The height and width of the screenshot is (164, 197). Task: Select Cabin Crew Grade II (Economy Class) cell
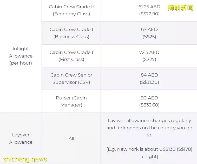(x=71, y=10)
